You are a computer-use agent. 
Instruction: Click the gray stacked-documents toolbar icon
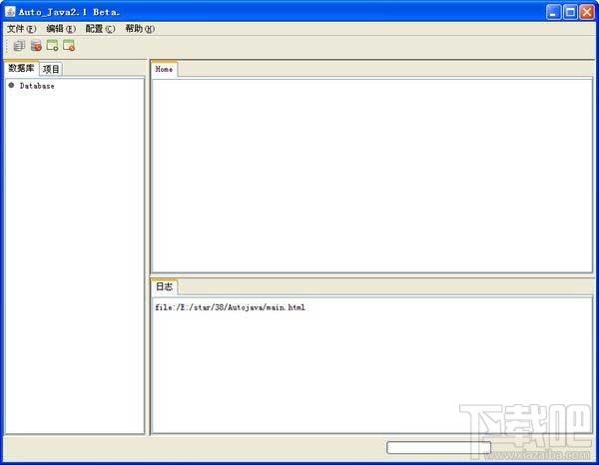coord(19,46)
